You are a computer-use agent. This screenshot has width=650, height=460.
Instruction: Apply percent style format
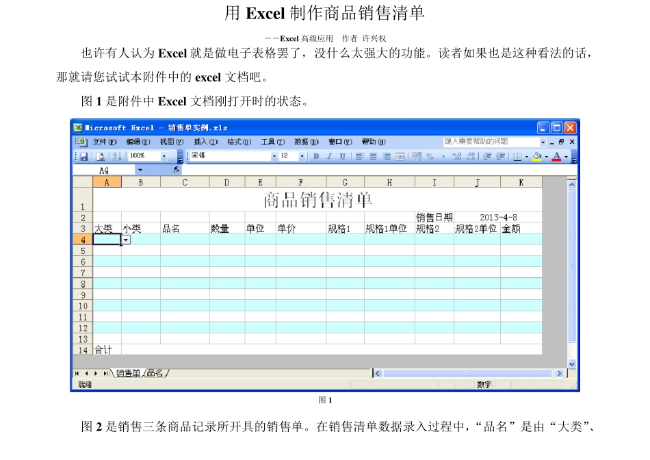430,156
